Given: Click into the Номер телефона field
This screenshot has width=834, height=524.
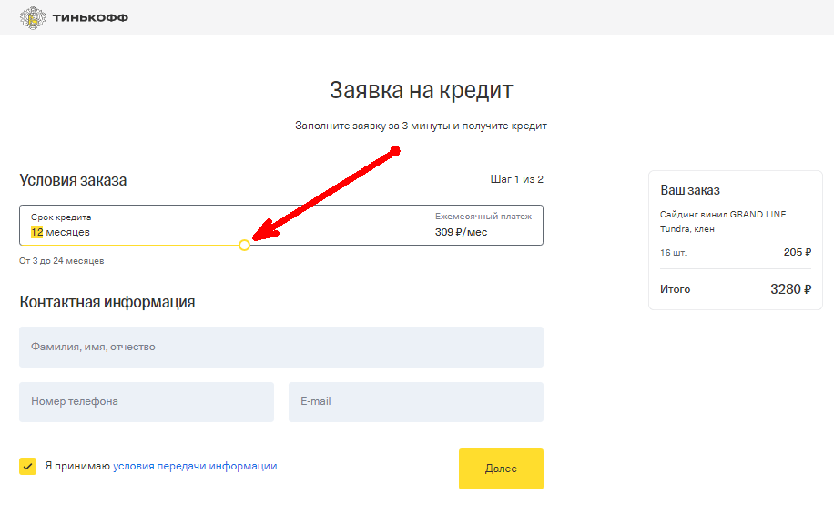Looking at the screenshot, I should click(147, 401).
